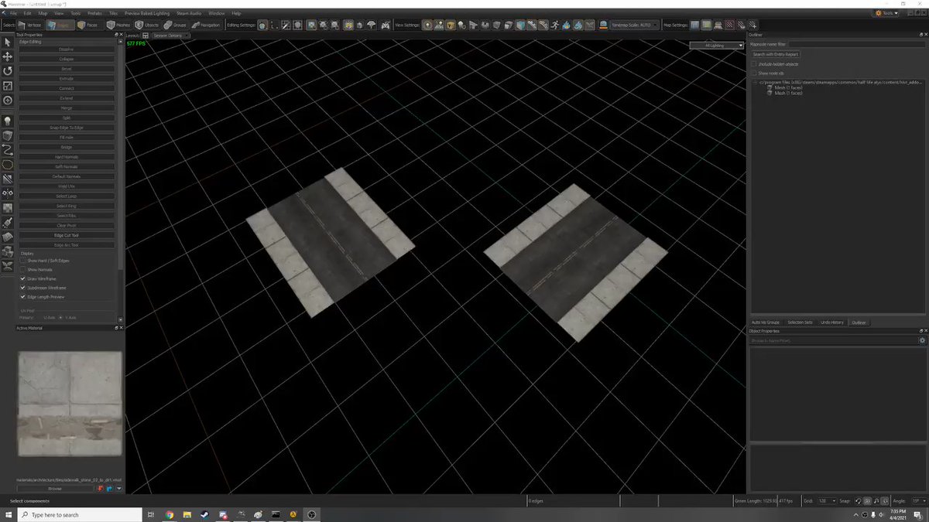Open the Grid size dropdown
Image resolution: width=929 pixels, height=522 pixels.
[x=828, y=501]
